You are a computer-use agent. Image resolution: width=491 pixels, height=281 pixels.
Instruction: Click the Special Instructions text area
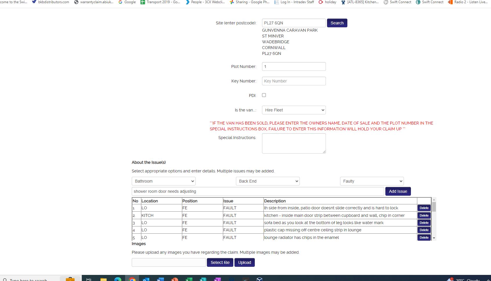tap(294, 143)
